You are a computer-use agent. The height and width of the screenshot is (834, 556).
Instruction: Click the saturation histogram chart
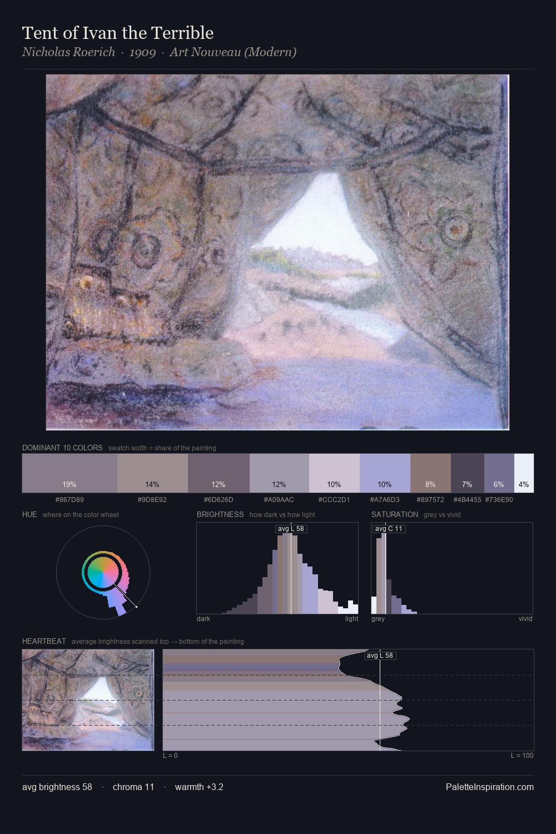tap(452, 568)
